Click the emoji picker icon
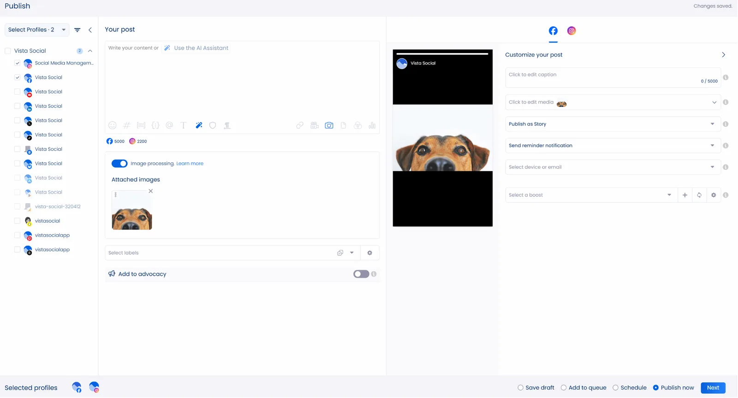 click(x=113, y=125)
